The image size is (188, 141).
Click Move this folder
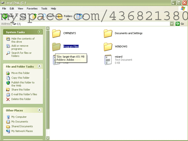pyautogui.click(x=20, y=73)
